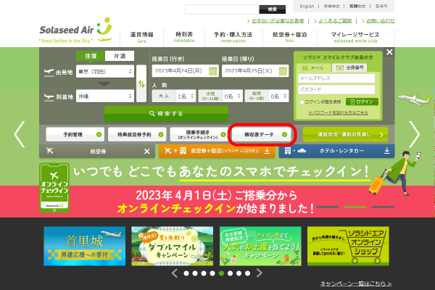Image resolution: width=435 pixels, height=290 pixels.
Task: Select the last white carousel dot
Action: point(247,273)
